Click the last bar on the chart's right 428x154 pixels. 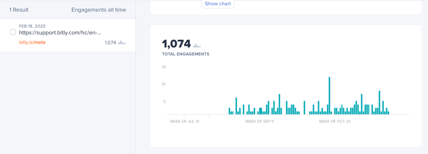[x=388, y=113]
